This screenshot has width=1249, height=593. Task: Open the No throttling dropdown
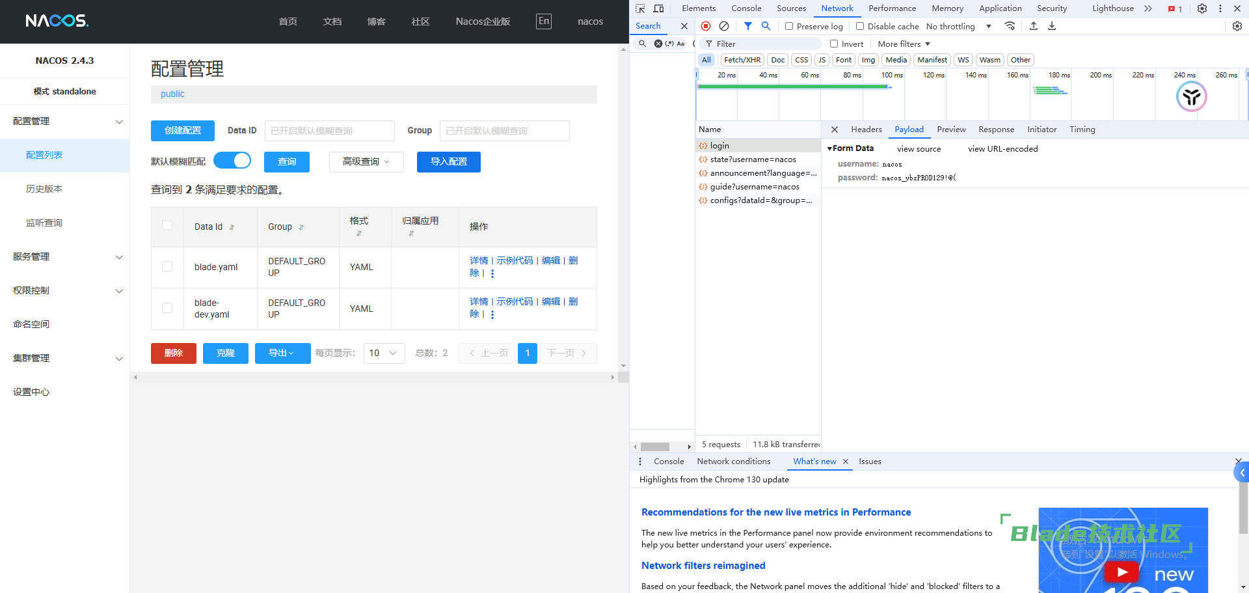(959, 26)
